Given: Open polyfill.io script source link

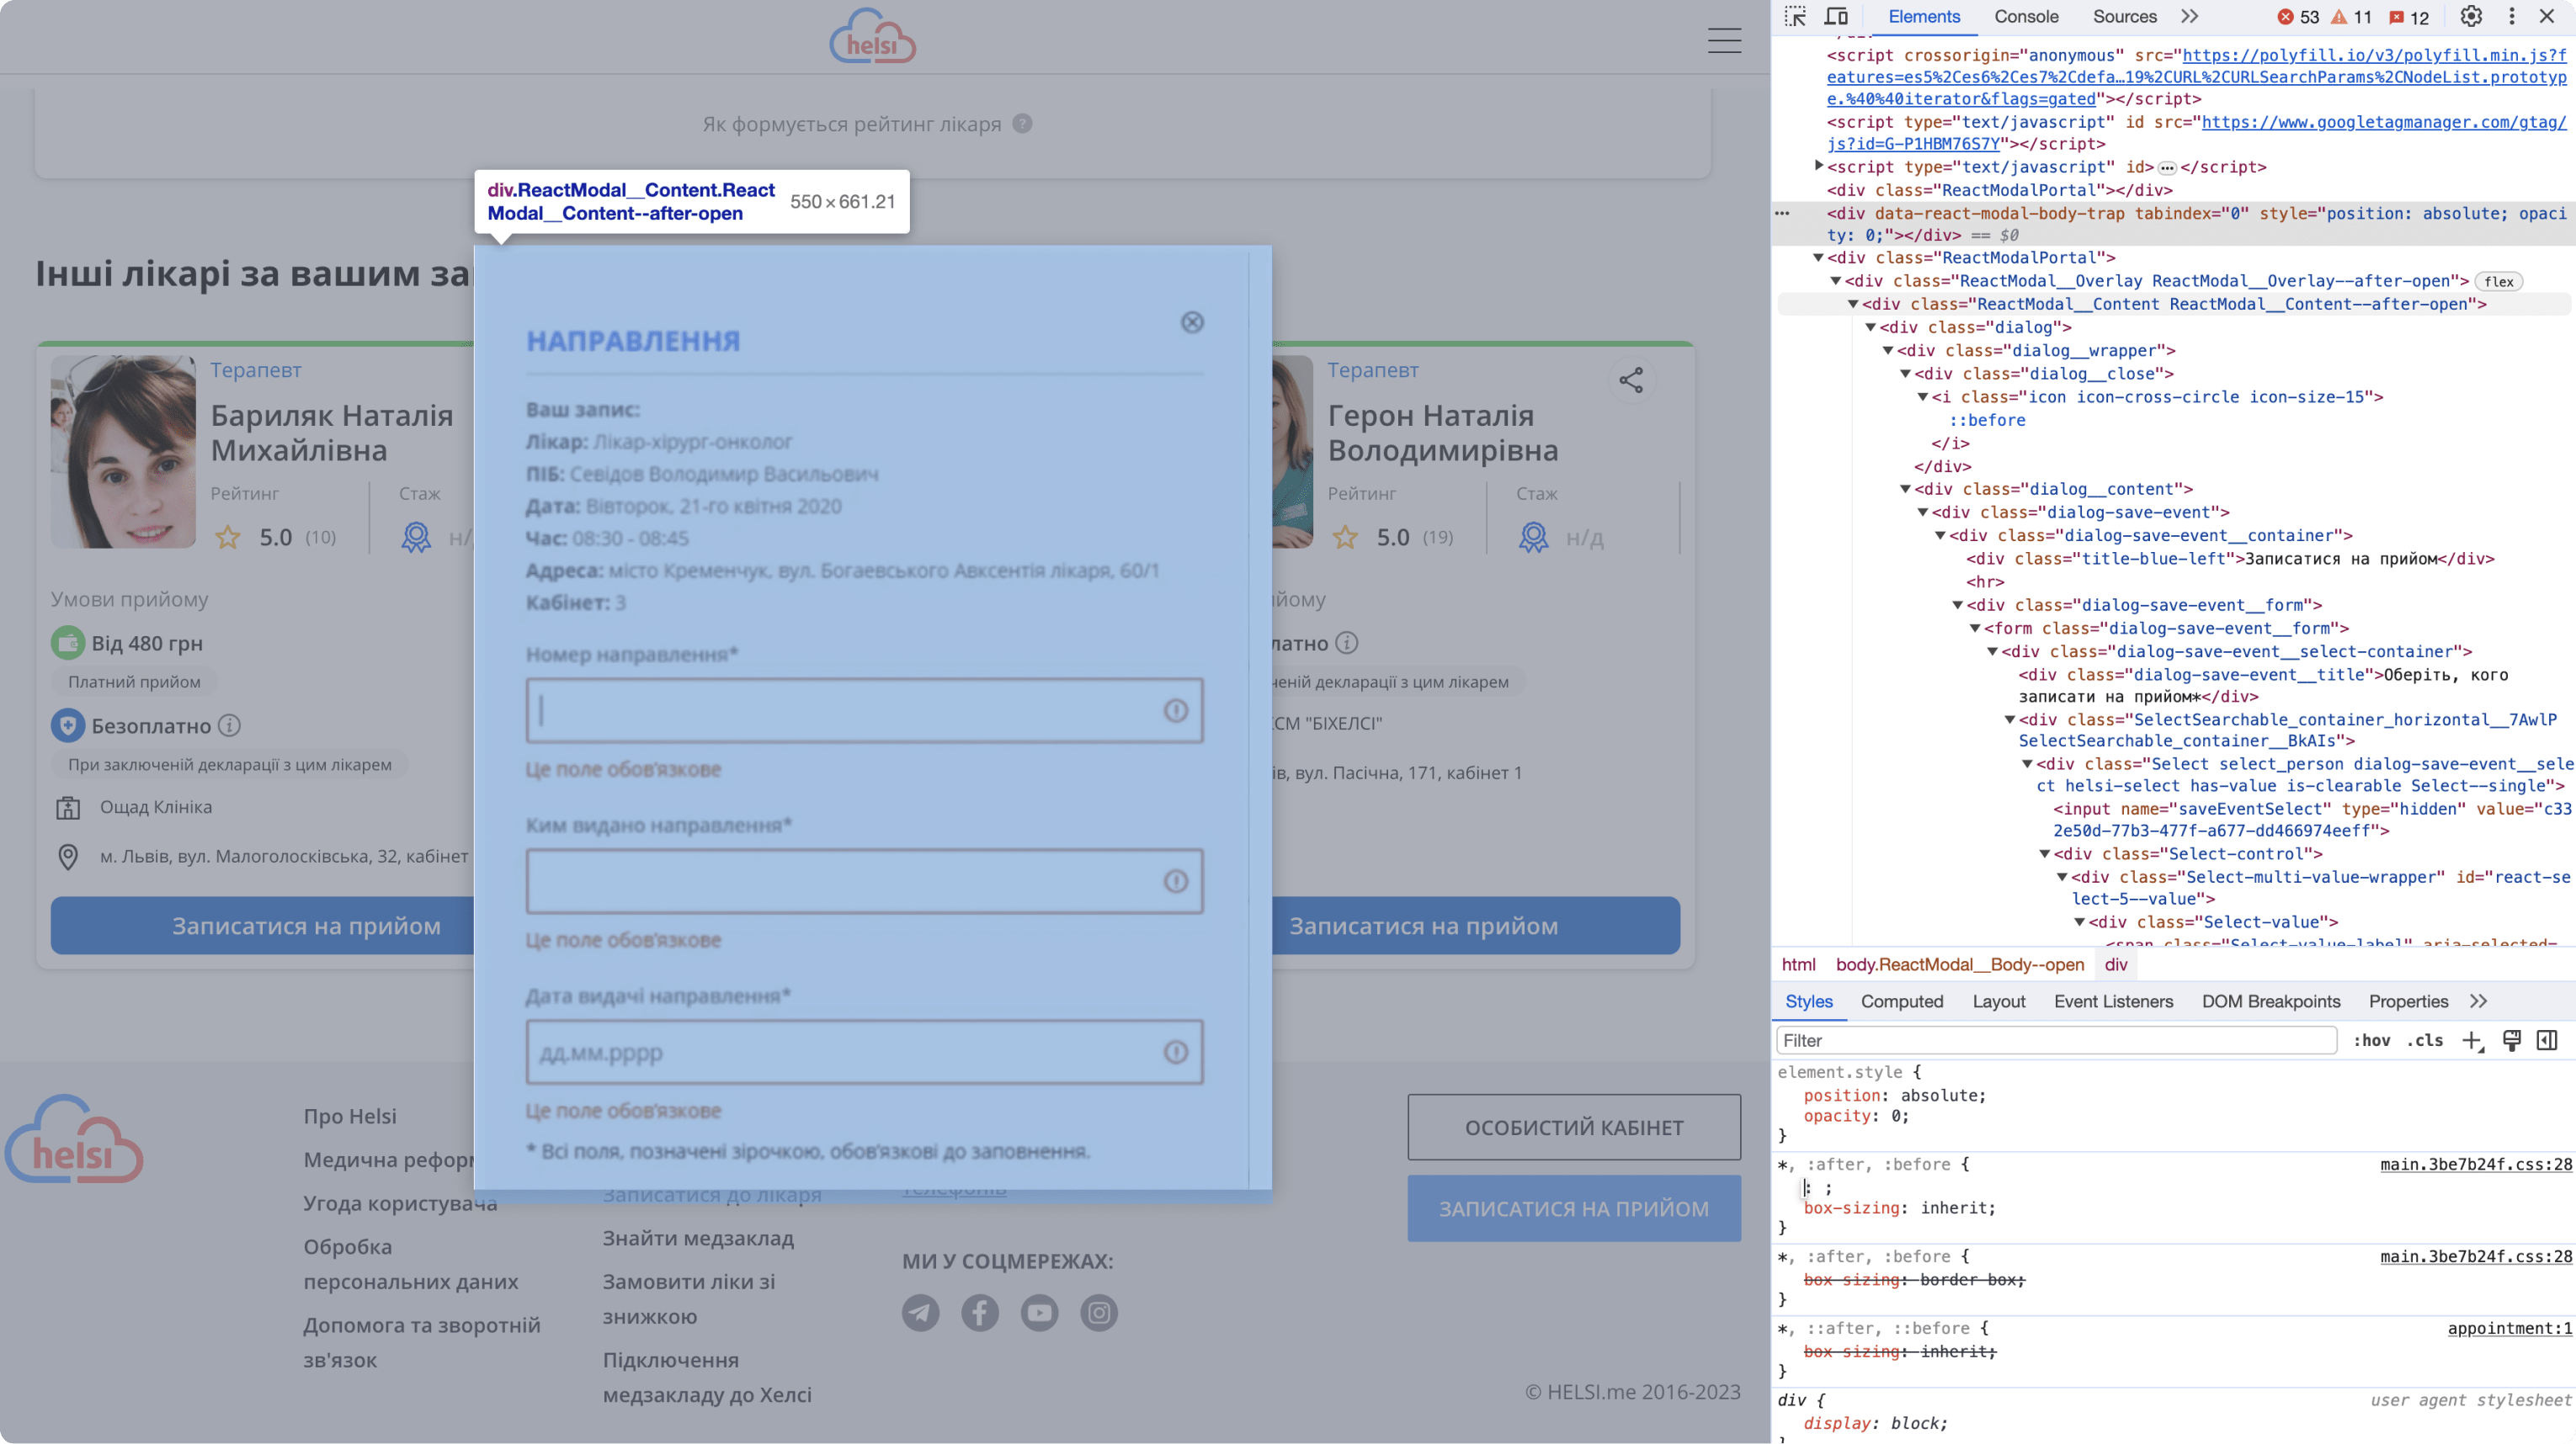Looking at the screenshot, I should [2197, 77].
